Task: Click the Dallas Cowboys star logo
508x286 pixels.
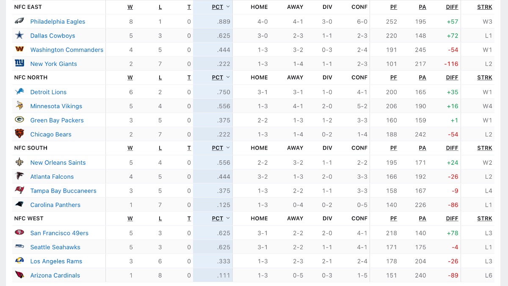Action: coord(19,35)
